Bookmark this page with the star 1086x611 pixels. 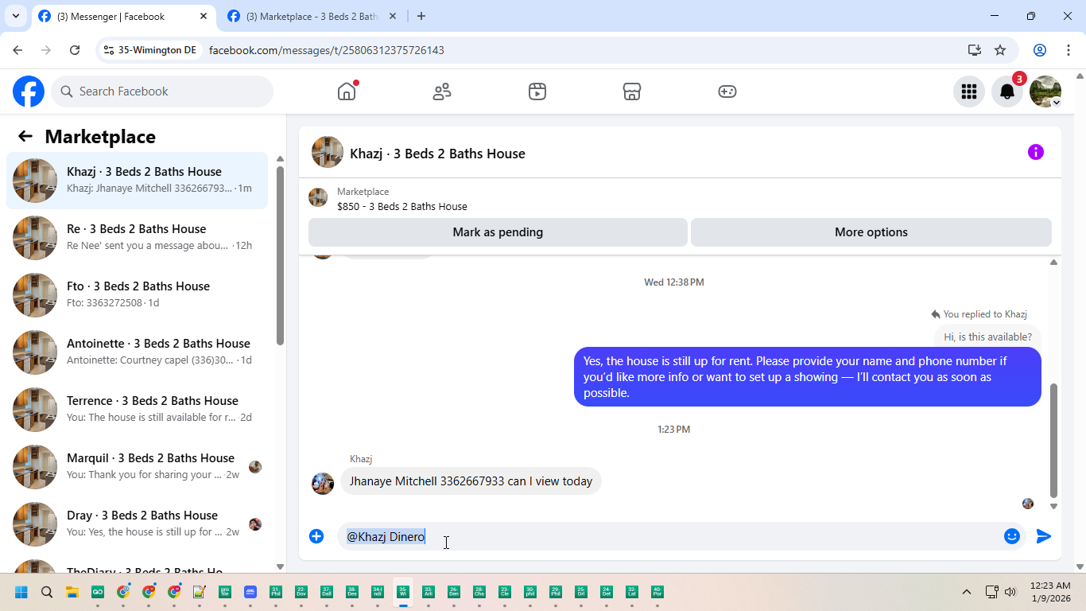pyautogui.click(x=1000, y=50)
